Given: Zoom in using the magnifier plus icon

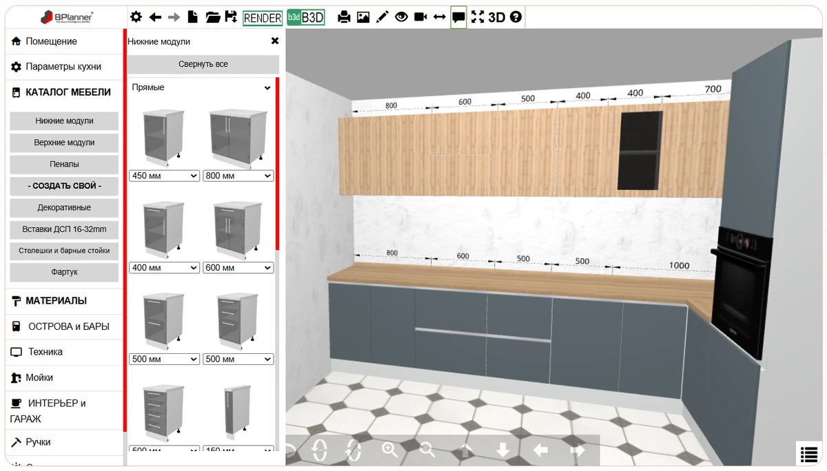Looking at the screenshot, I should [x=390, y=450].
